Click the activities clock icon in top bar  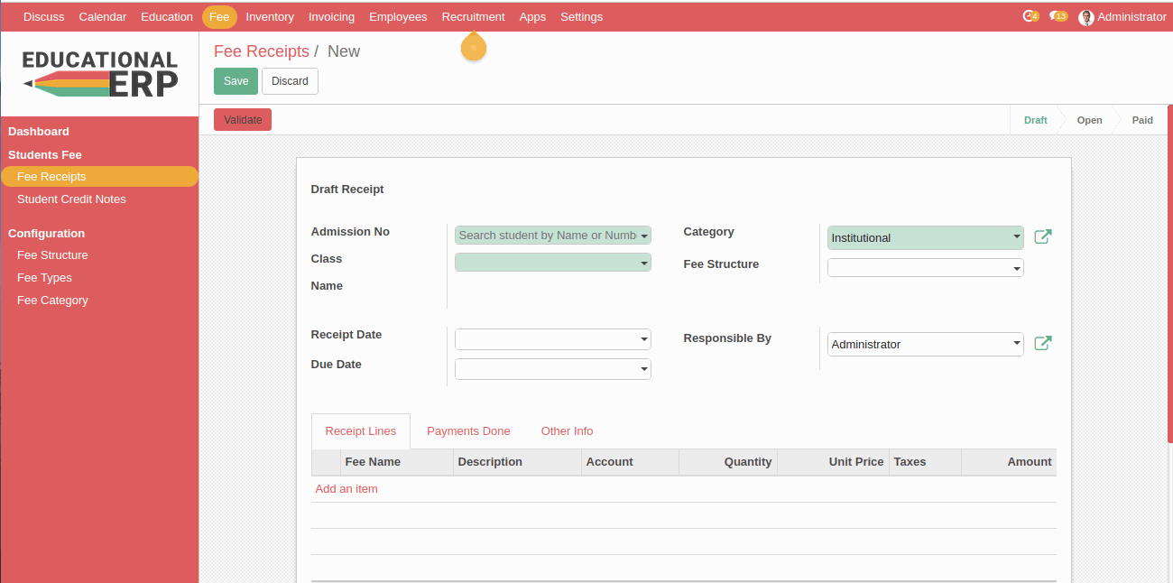pyautogui.click(x=1029, y=16)
